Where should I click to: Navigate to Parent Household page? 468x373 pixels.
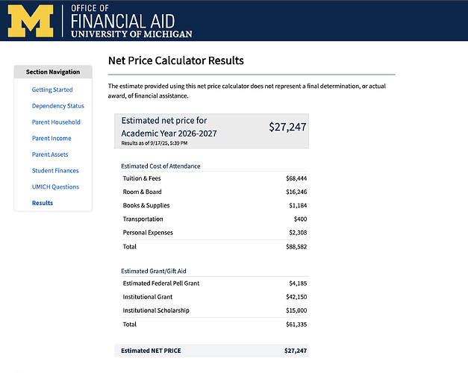click(56, 122)
